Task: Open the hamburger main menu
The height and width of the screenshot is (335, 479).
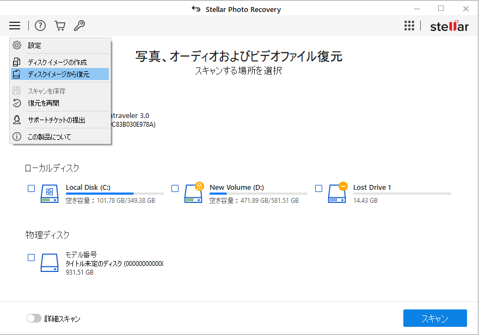Action: [x=15, y=26]
